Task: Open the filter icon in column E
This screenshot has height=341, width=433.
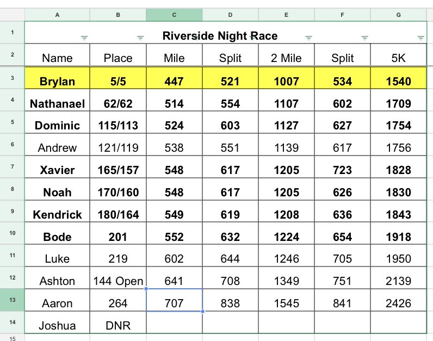Action: [x=309, y=38]
